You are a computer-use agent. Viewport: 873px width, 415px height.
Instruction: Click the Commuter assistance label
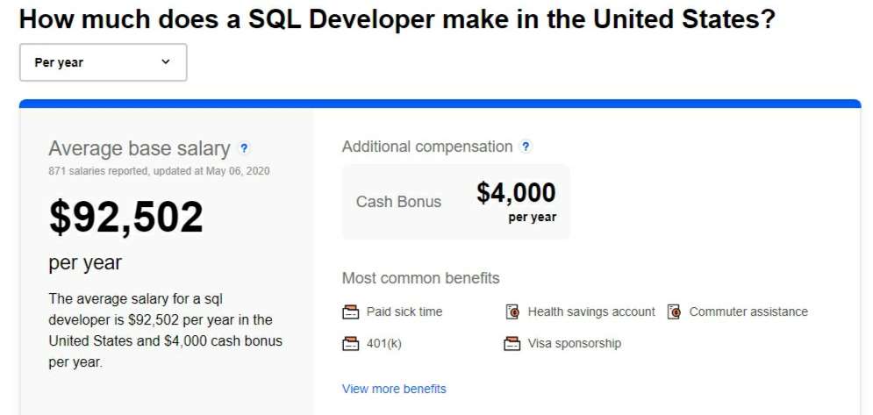point(748,312)
